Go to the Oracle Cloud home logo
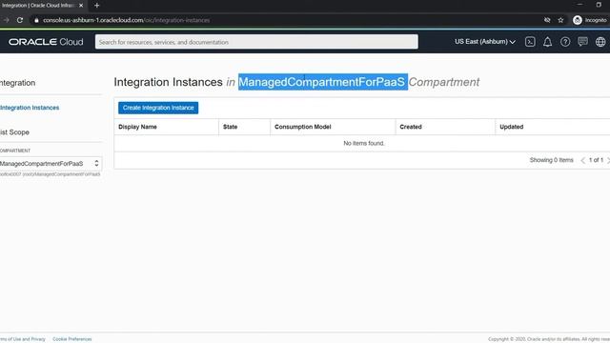610x343 pixels. coord(46,42)
